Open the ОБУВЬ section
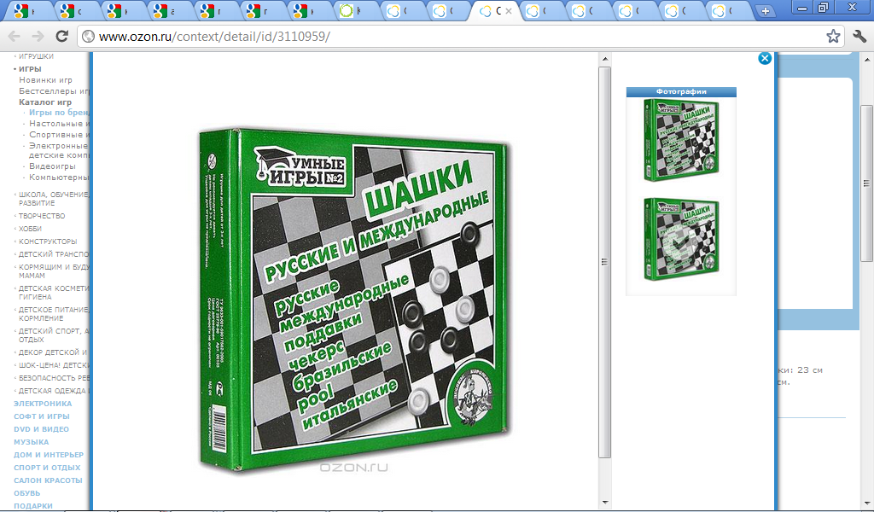Image resolution: width=874 pixels, height=512 pixels. tap(26, 493)
